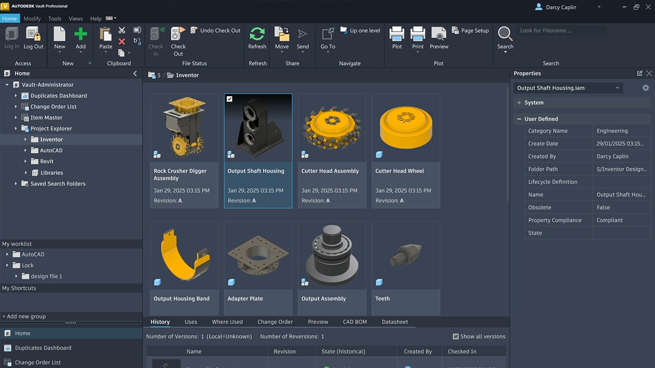Toggle the Show all versions checkbox

coord(455,336)
